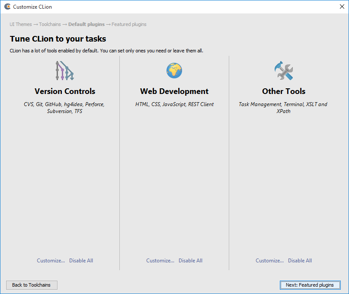Open Customize for Version Controls
This screenshot has height=294, width=349.
(x=51, y=261)
